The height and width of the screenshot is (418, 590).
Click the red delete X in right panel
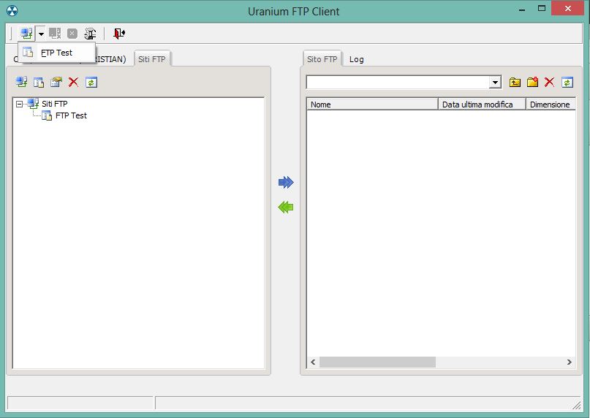click(549, 82)
